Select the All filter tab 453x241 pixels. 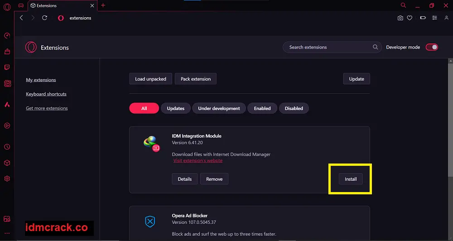(144, 108)
